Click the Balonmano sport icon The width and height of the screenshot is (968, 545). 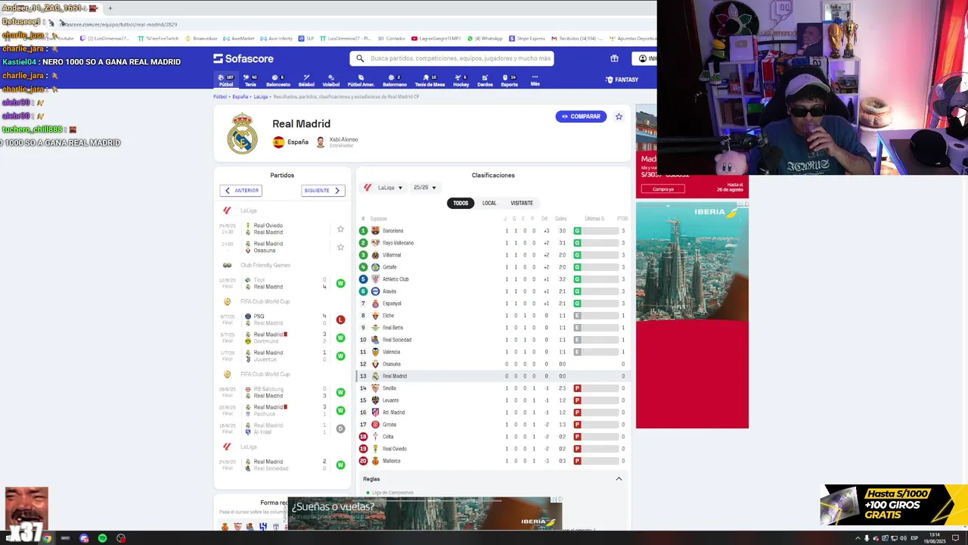(x=394, y=80)
